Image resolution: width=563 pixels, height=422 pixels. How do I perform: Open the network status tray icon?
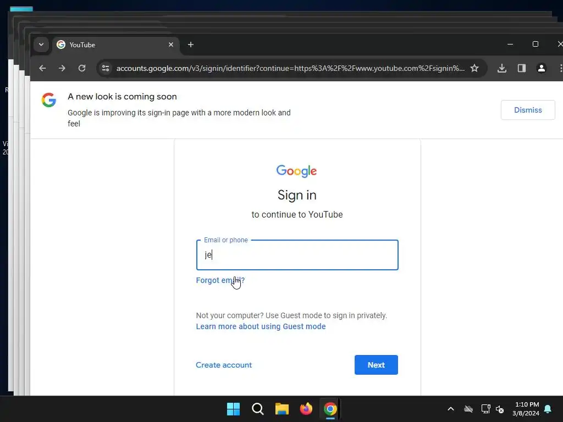[485, 409]
